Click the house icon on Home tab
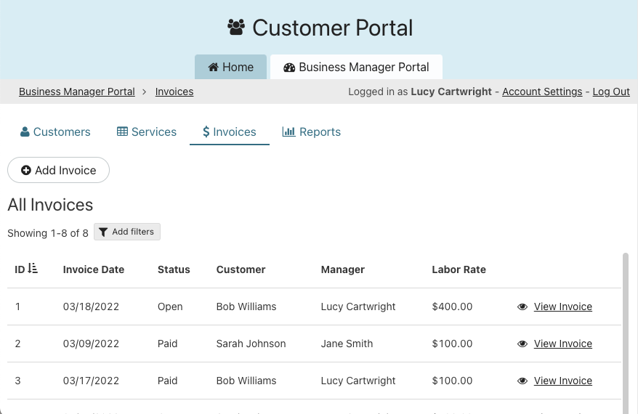The image size is (638, 414). click(213, 68)
